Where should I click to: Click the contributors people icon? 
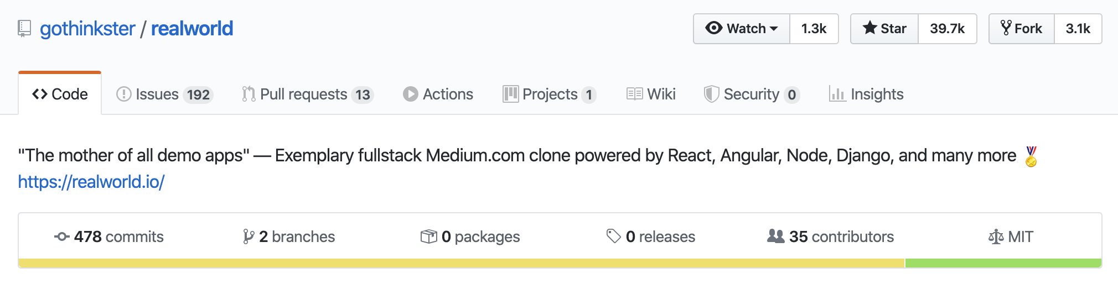(775, 236)
